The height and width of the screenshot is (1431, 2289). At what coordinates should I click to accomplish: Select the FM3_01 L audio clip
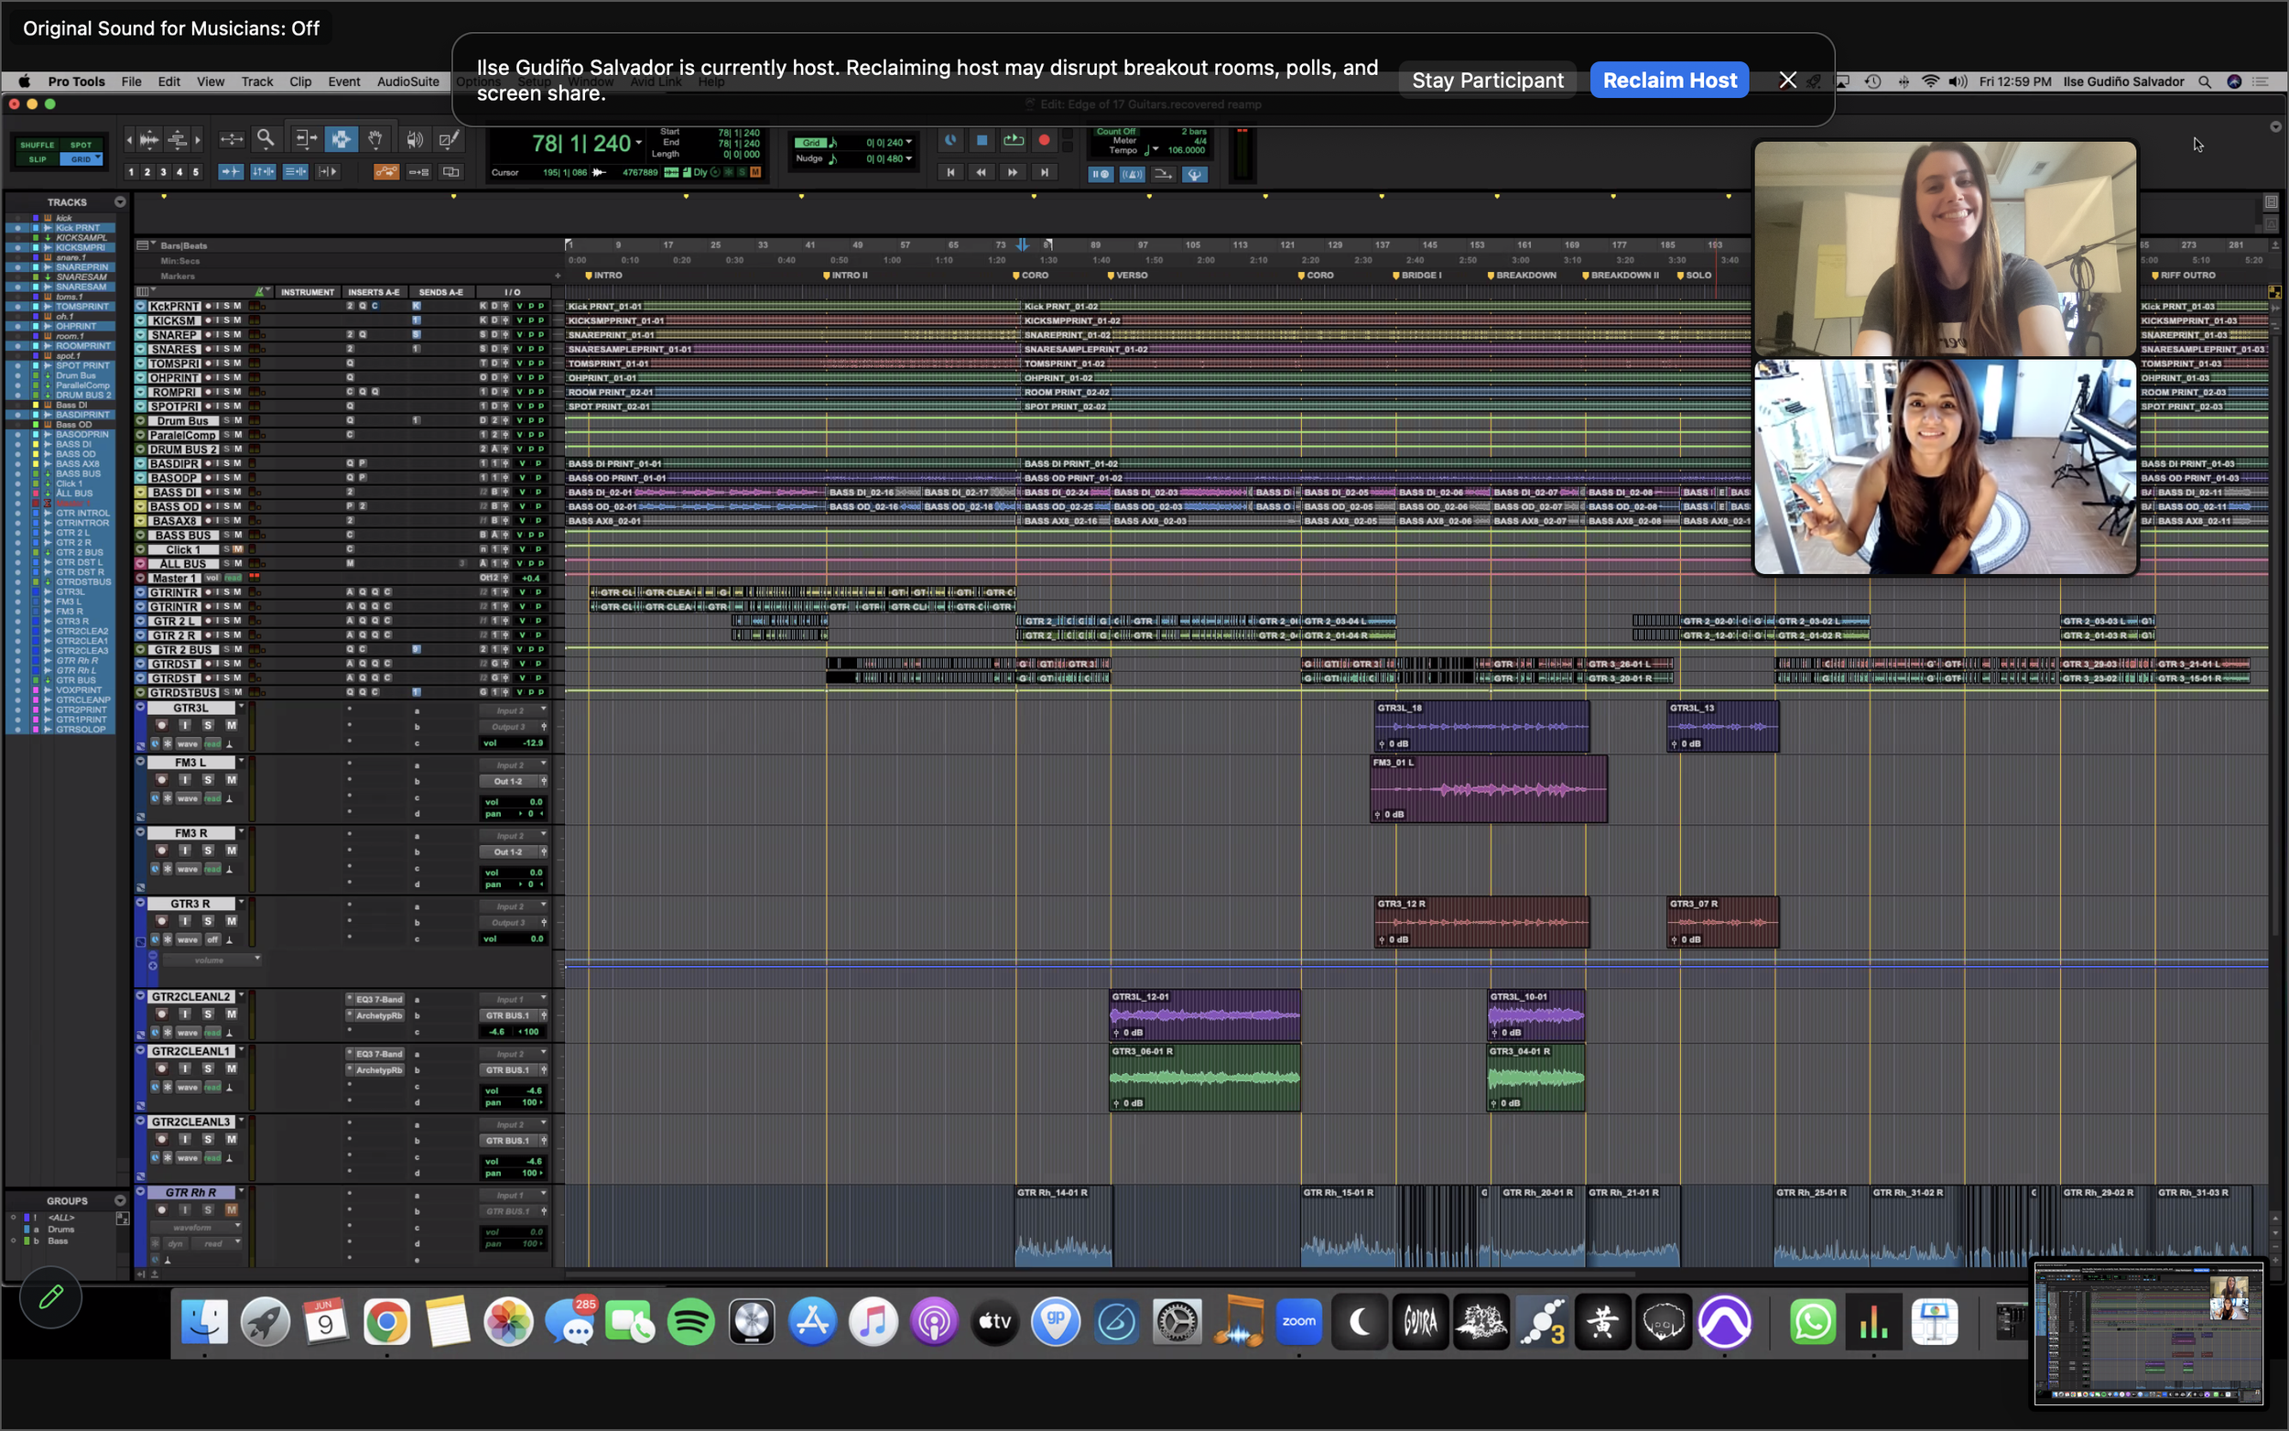[1489, 787]
